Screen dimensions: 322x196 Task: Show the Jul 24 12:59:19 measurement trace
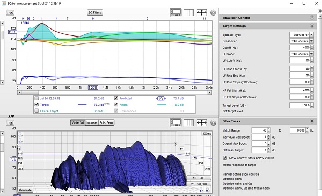36,98
